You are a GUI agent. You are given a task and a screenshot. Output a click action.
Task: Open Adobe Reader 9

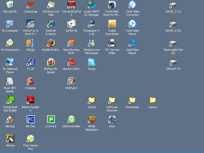[30, 100]
